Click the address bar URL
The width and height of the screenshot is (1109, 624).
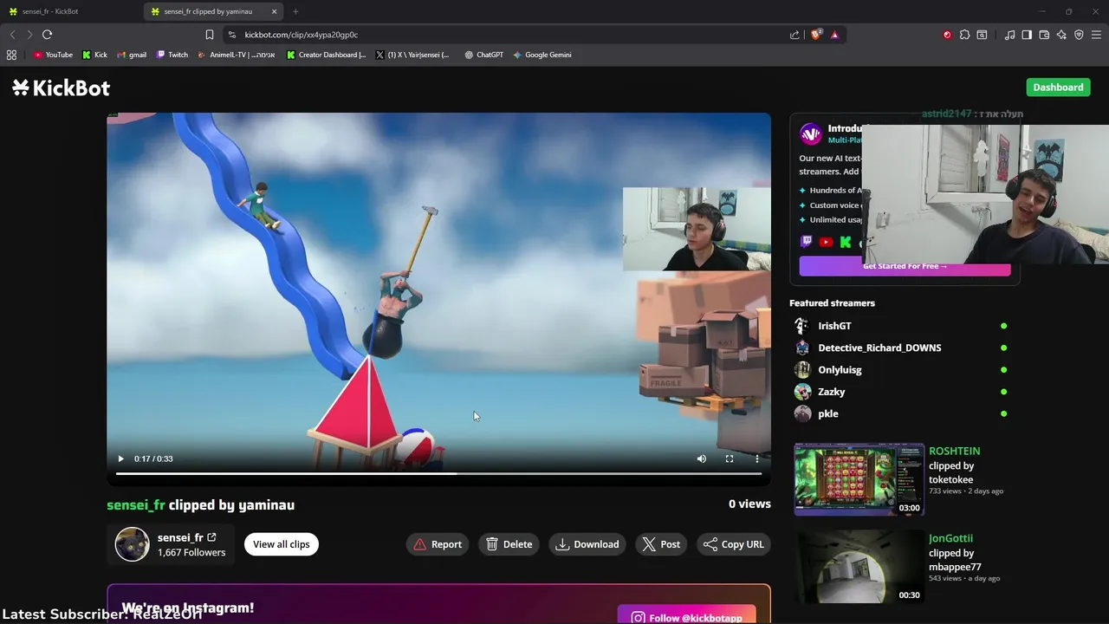(x=301, y=35)
